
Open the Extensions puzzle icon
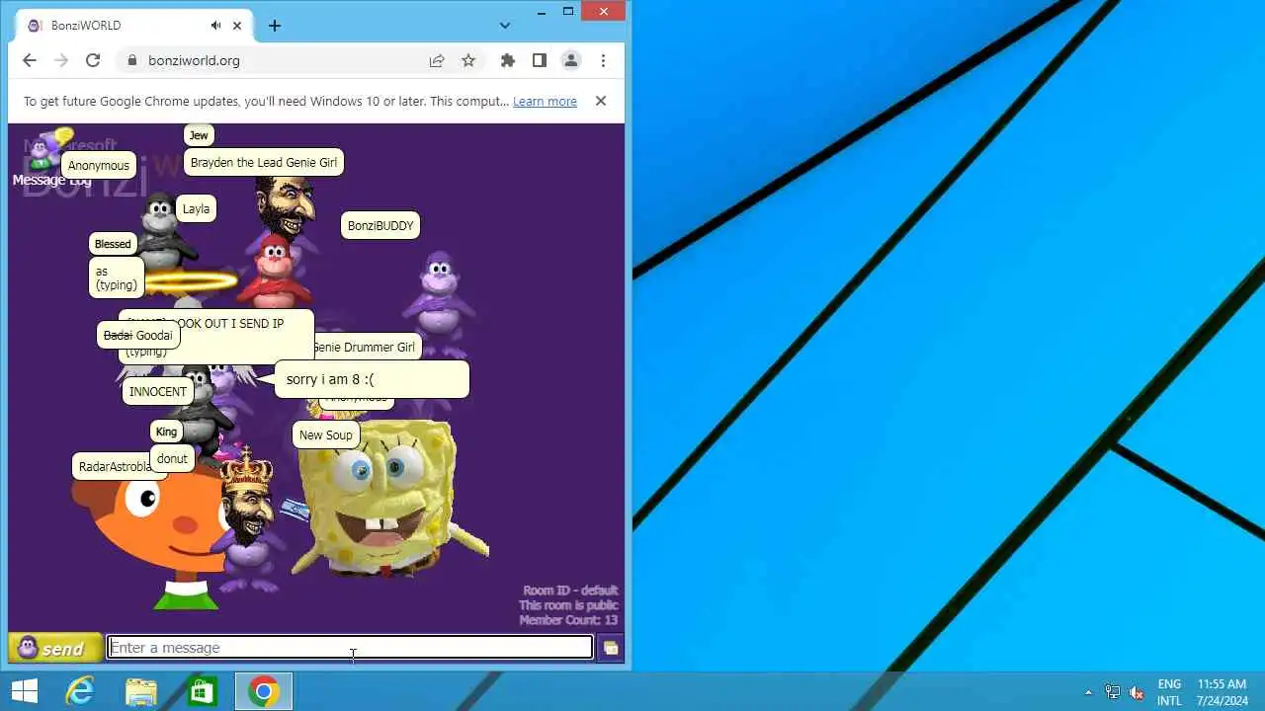(508, 60)
